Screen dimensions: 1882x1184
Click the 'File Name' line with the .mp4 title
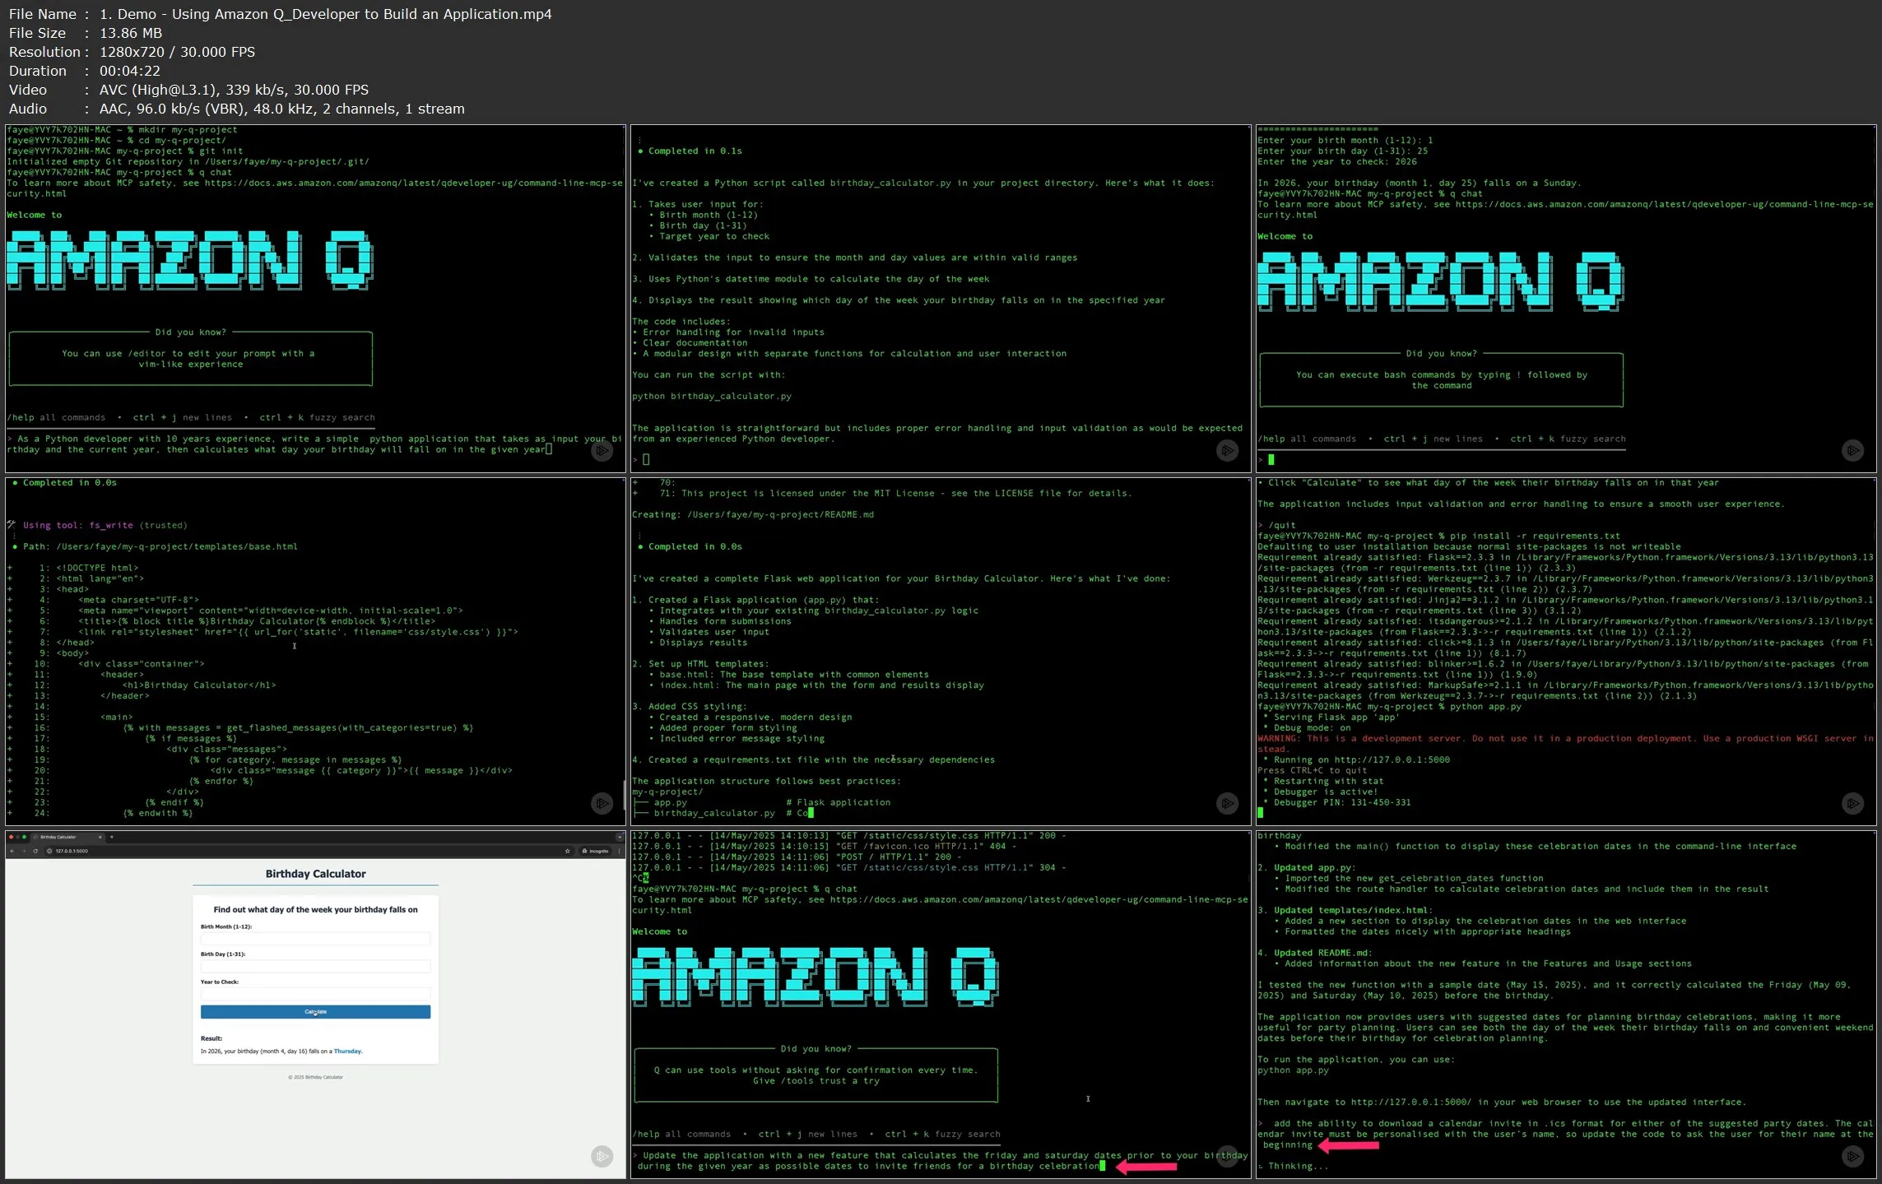281,14
